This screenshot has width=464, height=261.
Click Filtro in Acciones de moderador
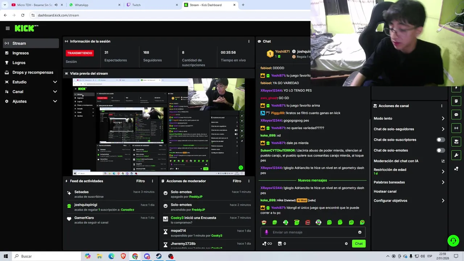point(237,181)
